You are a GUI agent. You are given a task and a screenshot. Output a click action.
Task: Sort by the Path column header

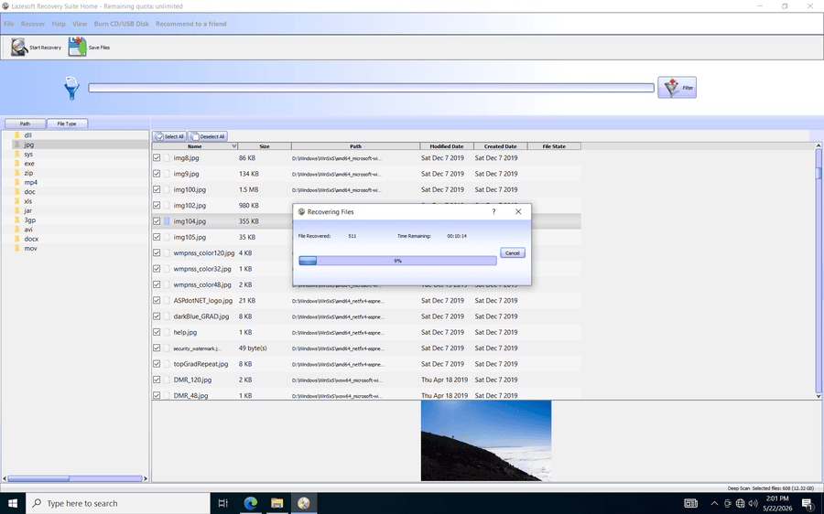click(356, 146)
